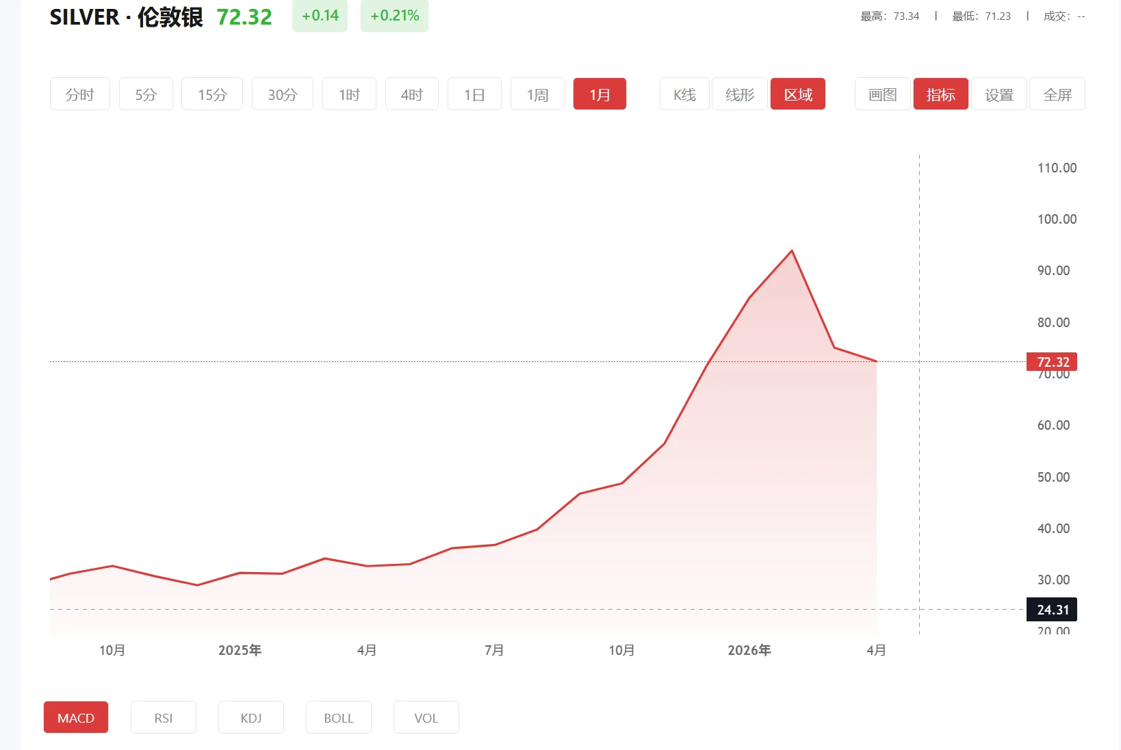
Task: Disable the active MACD indicator
Action: click(75, 717)
